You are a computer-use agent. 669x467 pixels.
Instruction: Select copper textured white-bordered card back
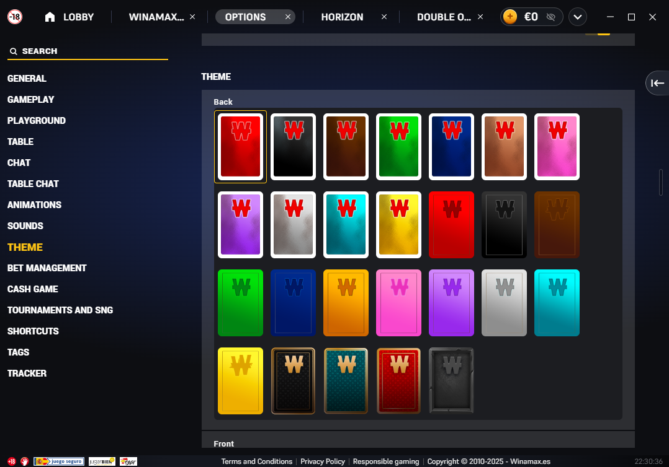(505, 147)
